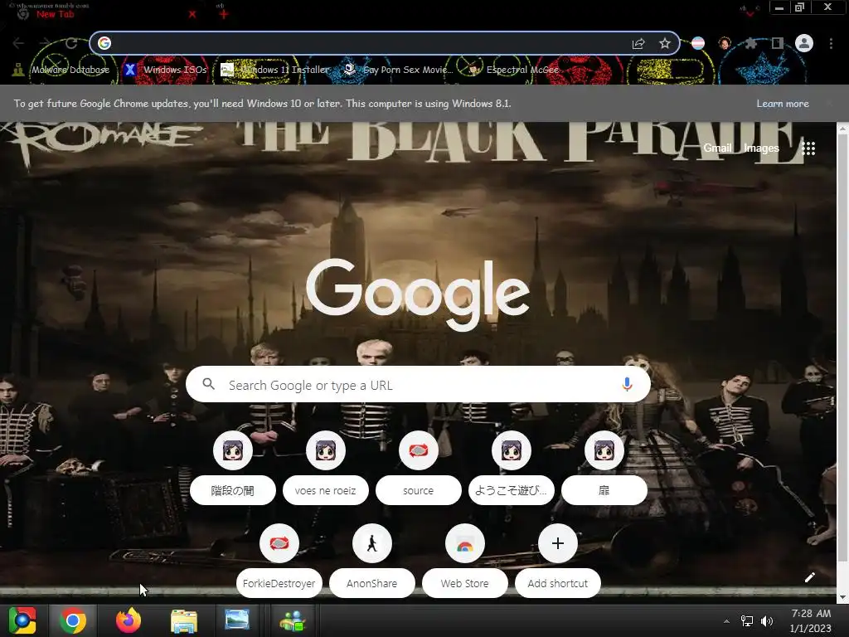Open Gmail link

717,148
